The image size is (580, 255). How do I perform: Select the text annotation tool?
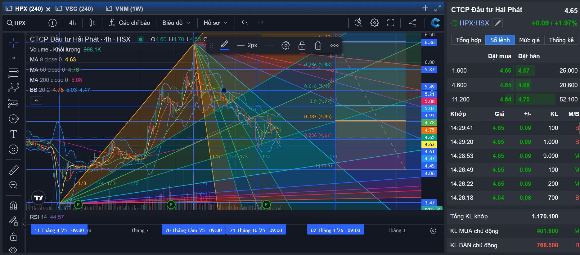pos(13,134)
